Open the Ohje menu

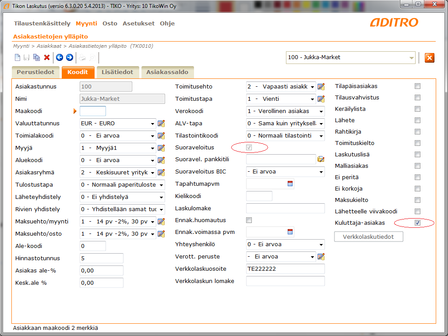[x=167, y=23]
